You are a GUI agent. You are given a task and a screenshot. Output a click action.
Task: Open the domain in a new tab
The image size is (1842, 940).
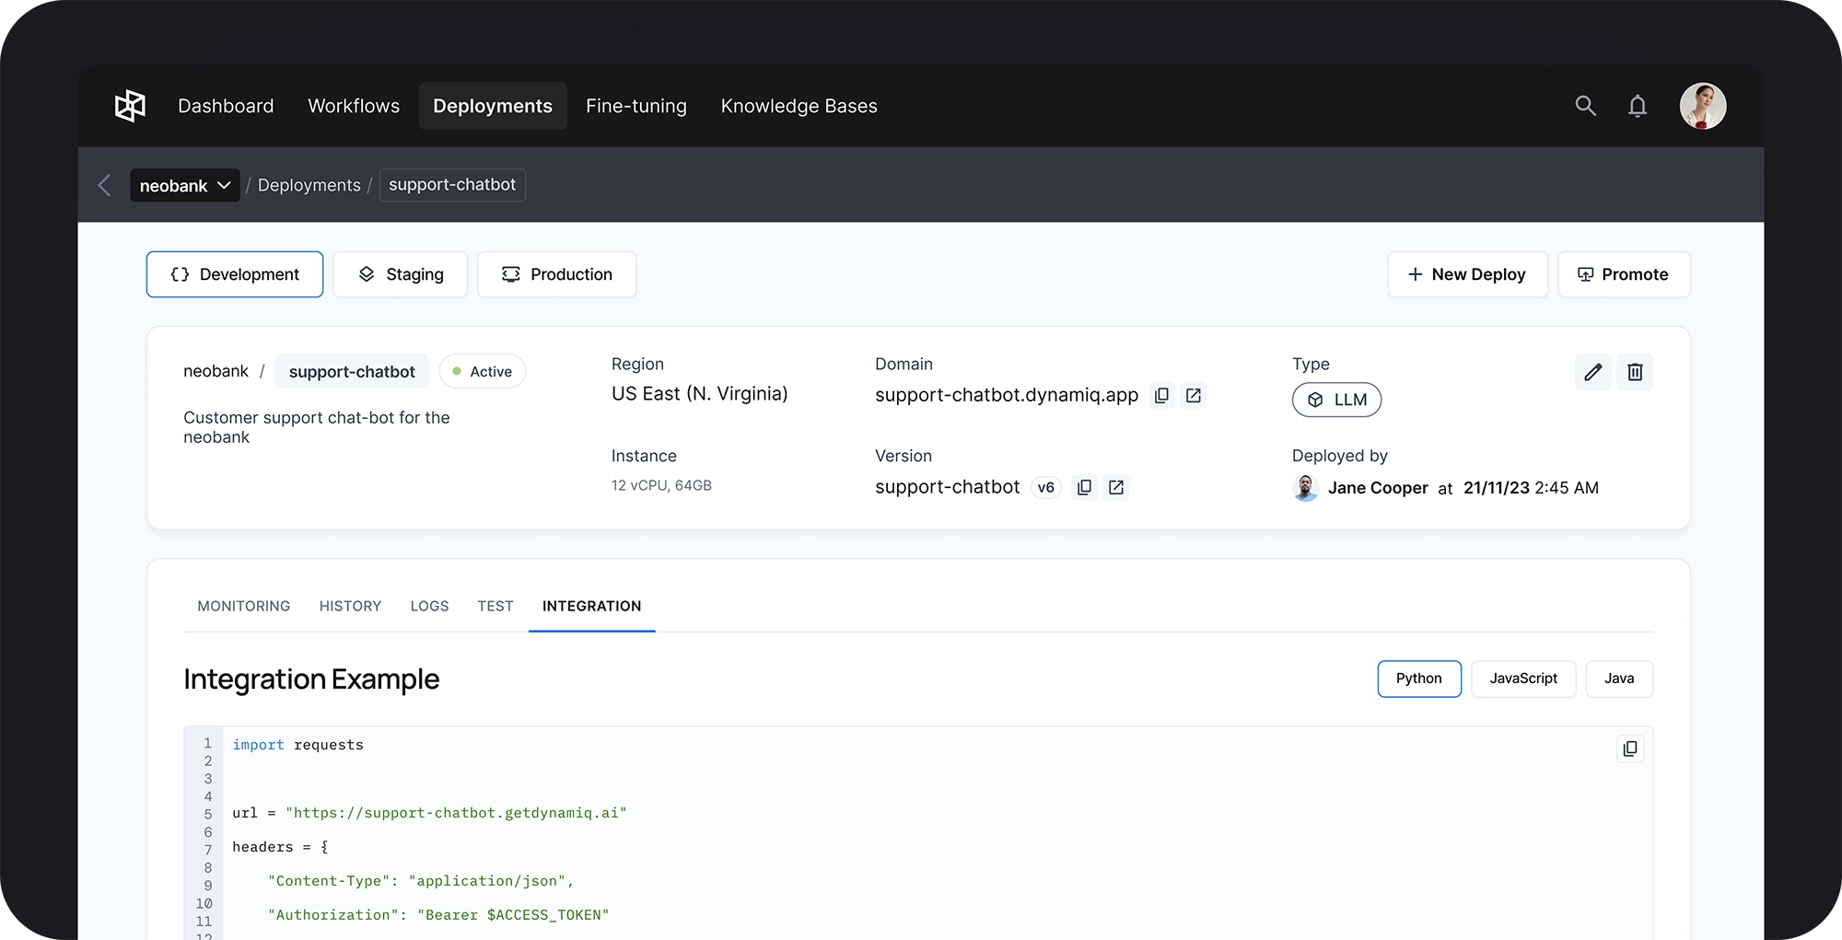[x=1194, y=395]
